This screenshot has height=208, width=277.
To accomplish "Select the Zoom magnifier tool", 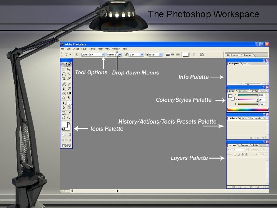I will (69, 117).
